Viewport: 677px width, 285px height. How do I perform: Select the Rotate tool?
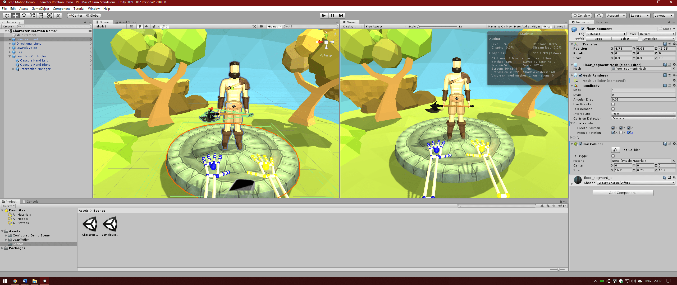pos(24,16)
